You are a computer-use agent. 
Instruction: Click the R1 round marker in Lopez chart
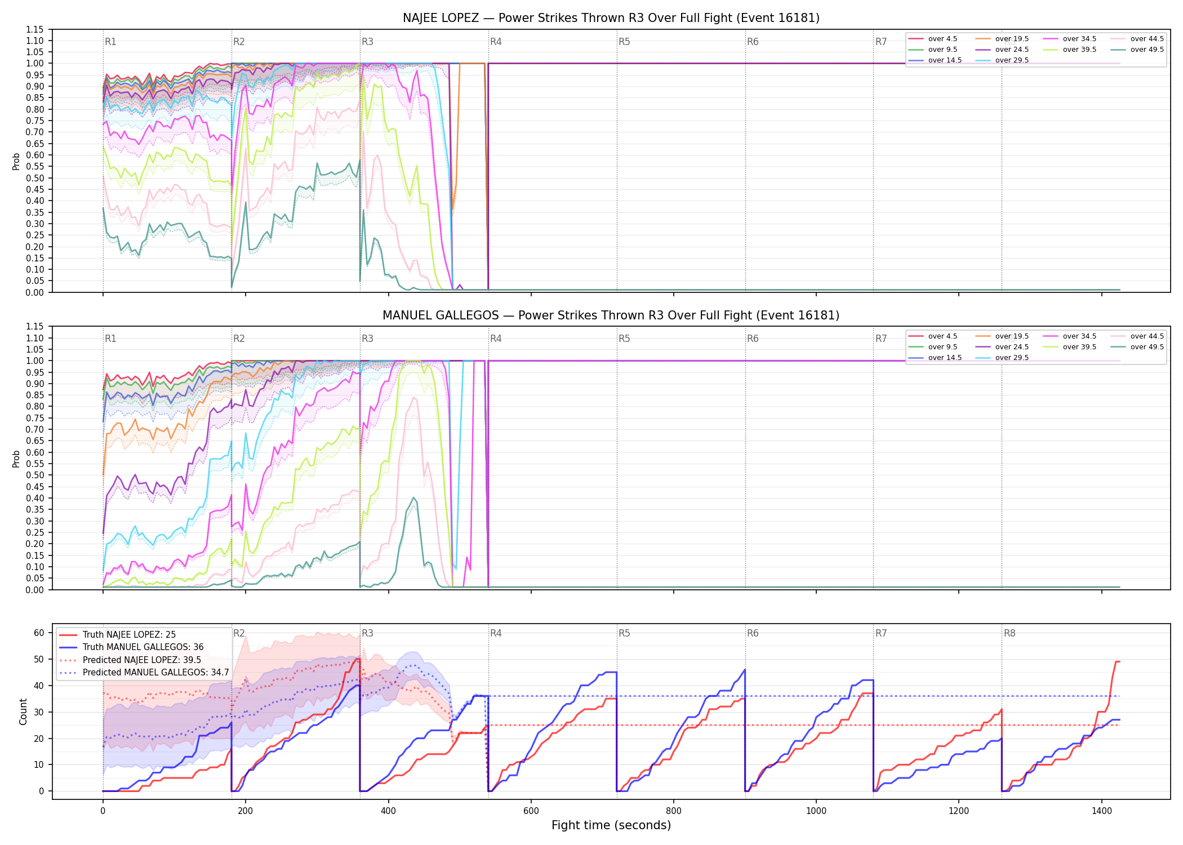pos(110,42)
